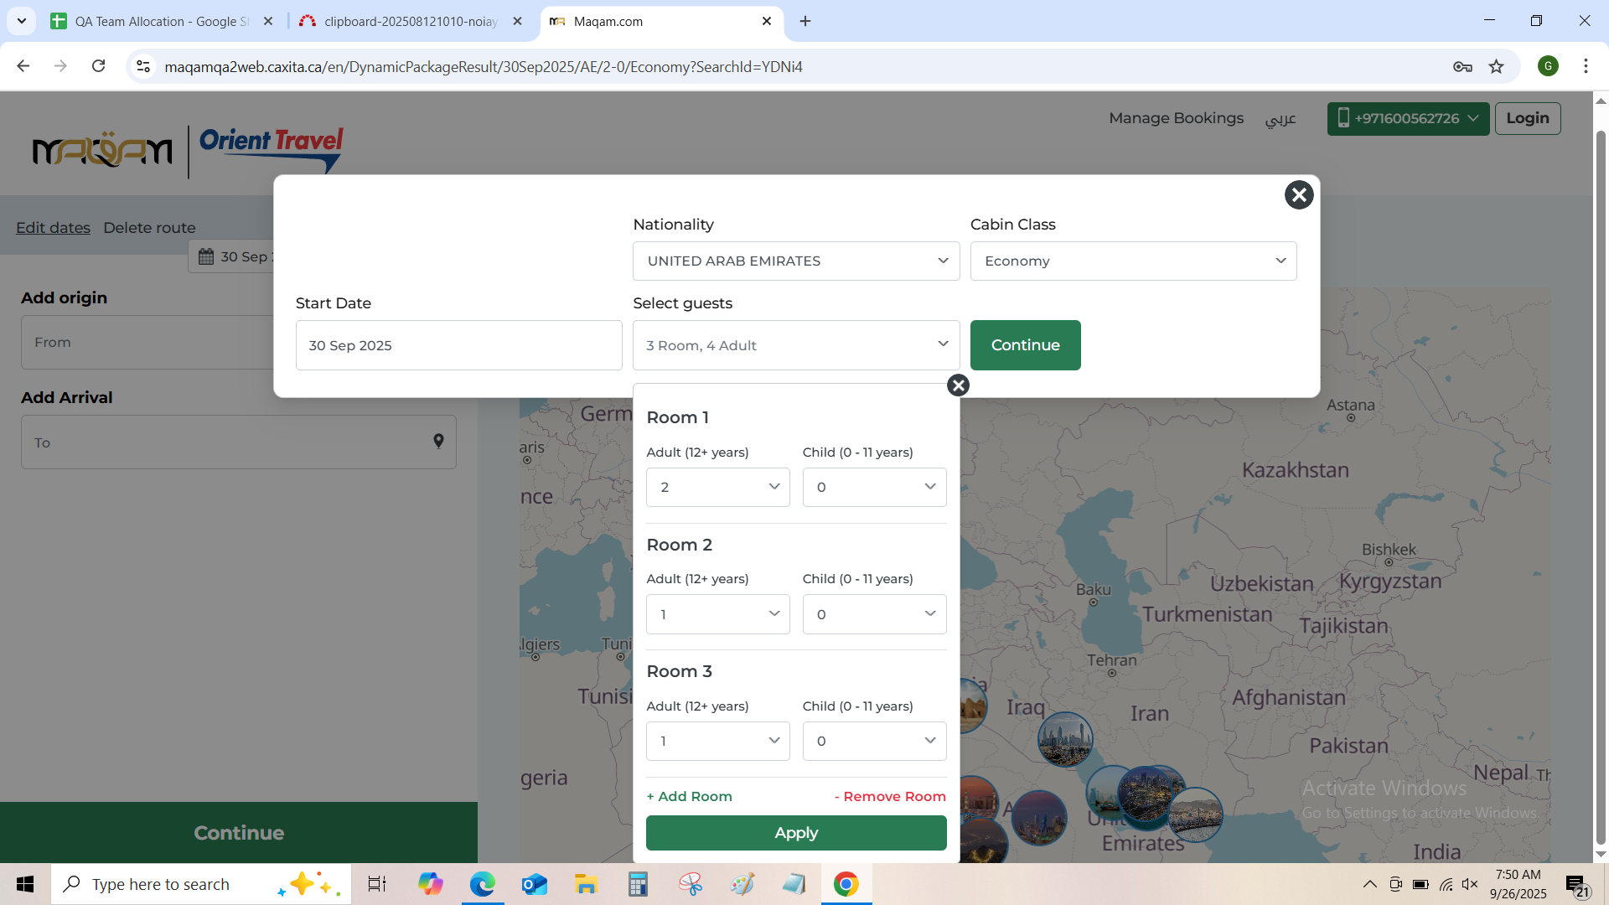1609x905 pixels.
Task: Click the password key icon in the address bar
Action: coord(1462,66)
